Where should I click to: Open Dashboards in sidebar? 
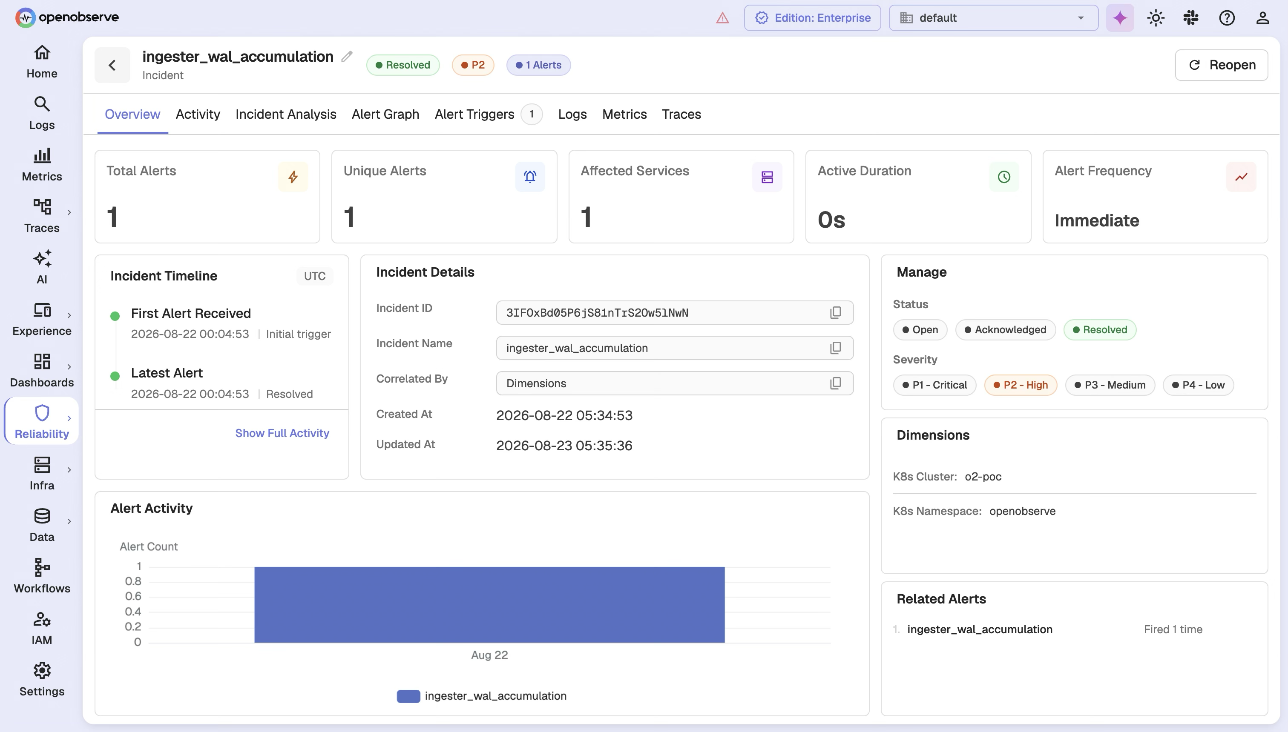coord(42,371)
